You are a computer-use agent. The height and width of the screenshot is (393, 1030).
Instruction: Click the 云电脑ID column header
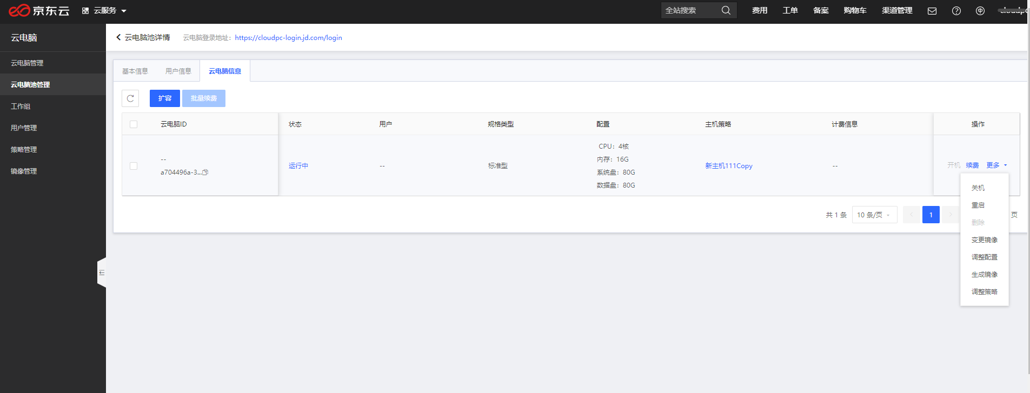tap(174, 124)
